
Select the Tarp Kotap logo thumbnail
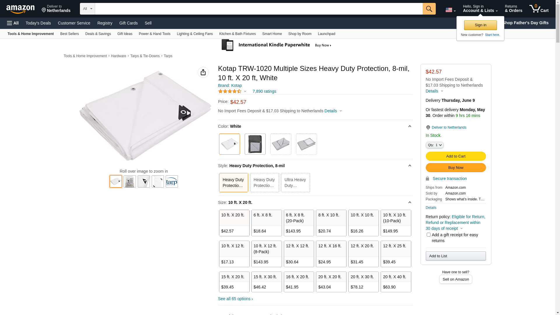coord(172,181)
